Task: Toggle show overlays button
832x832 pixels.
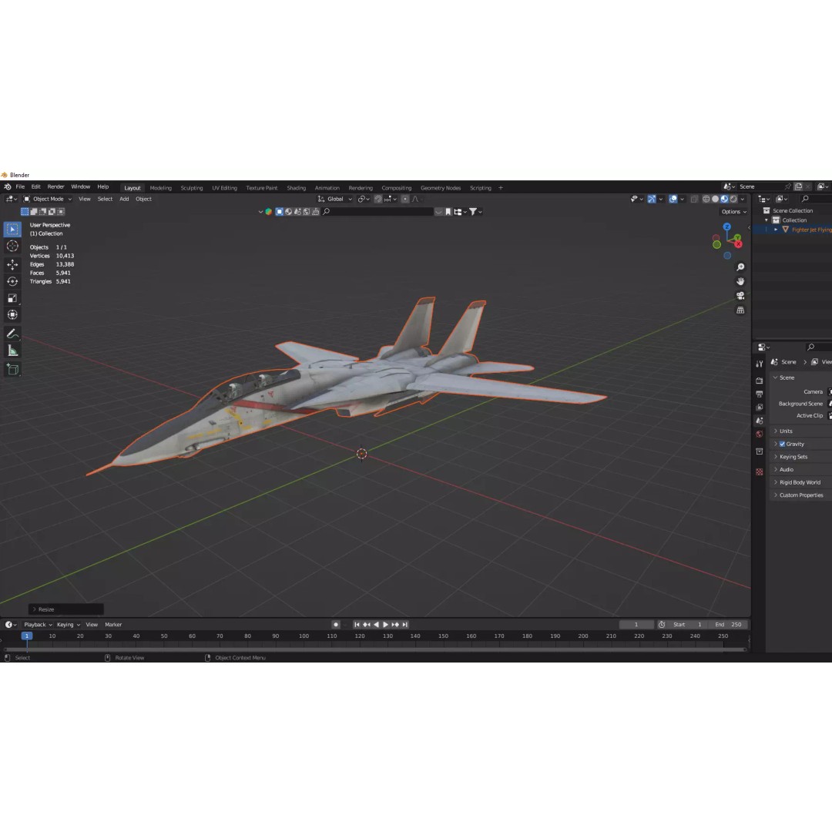Action: [x=673, y=199]
